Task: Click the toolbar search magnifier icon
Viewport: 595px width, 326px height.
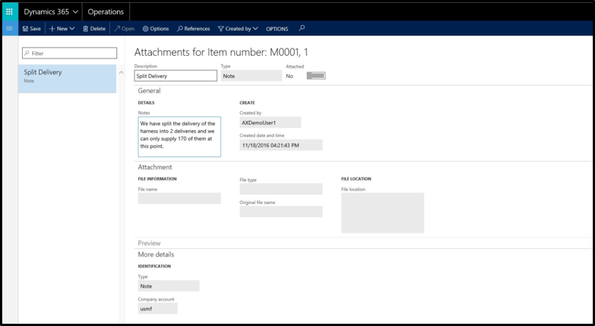Action: pos(302,28)
